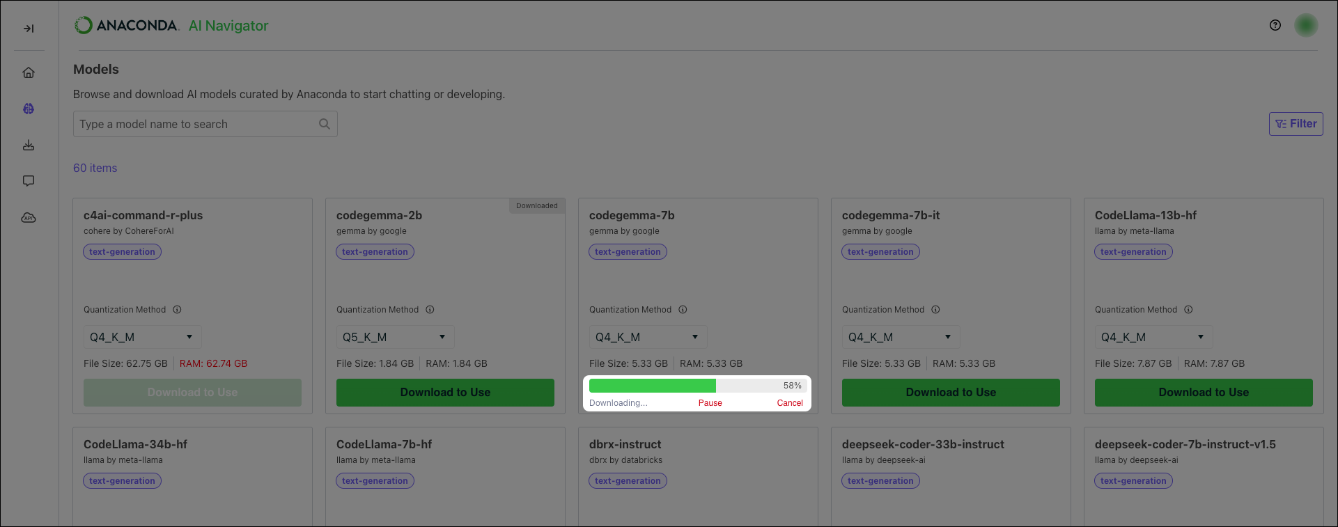The width and height of the screenshot is (1338, 527).
Task: Open the Chat sidebar icon
Action: [x=29, y=181]
